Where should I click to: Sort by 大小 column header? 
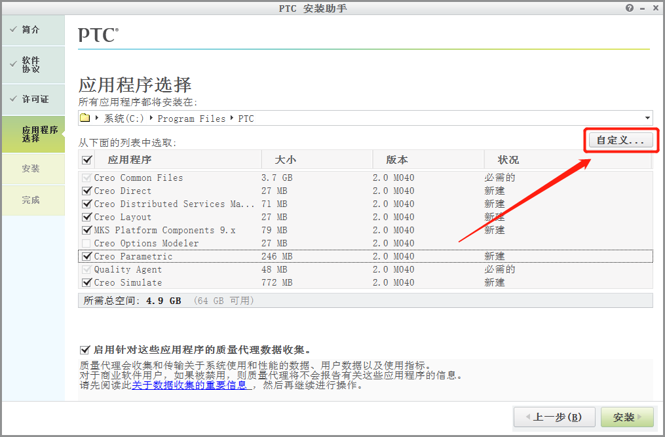tap(286, 160)
